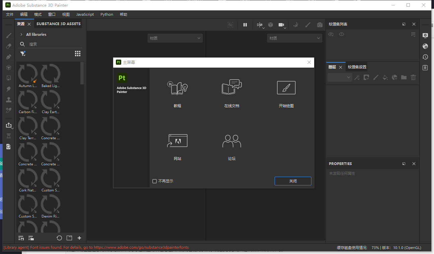Open the Export share icon in left toolbar
Viewport: 434px width, 254px height.
tap(9, 125)
